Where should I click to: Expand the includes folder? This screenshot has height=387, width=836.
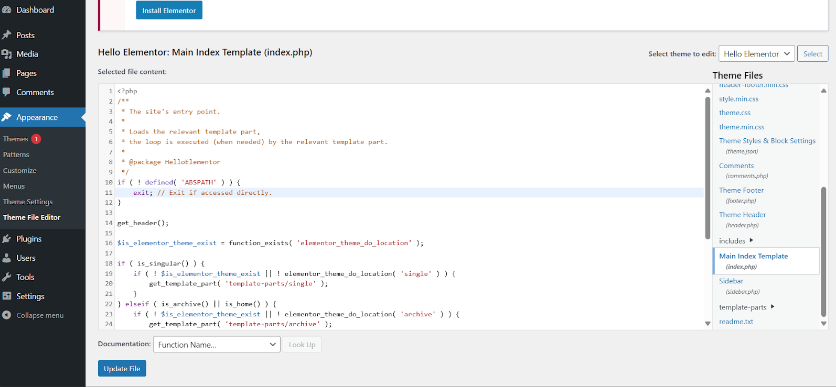tap(736, 241)
